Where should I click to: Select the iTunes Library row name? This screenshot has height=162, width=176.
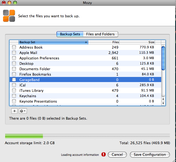point(31,90)
